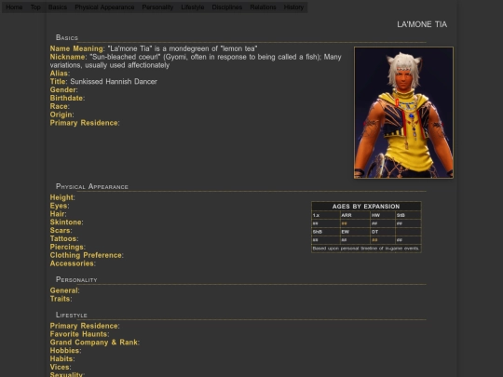Screen dimensions: 503x377
Task: Click the 'lemon tea' name meaning text
Action: [183, 48]
